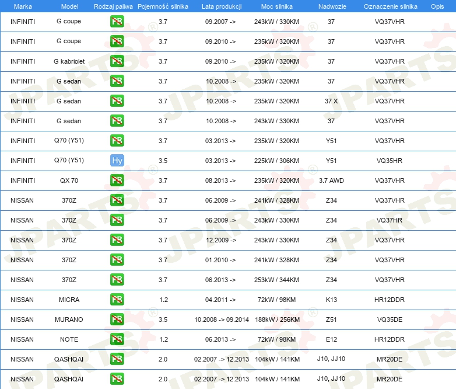
Task: Click the 04.2011 -> production date cell
Action: 220,300
